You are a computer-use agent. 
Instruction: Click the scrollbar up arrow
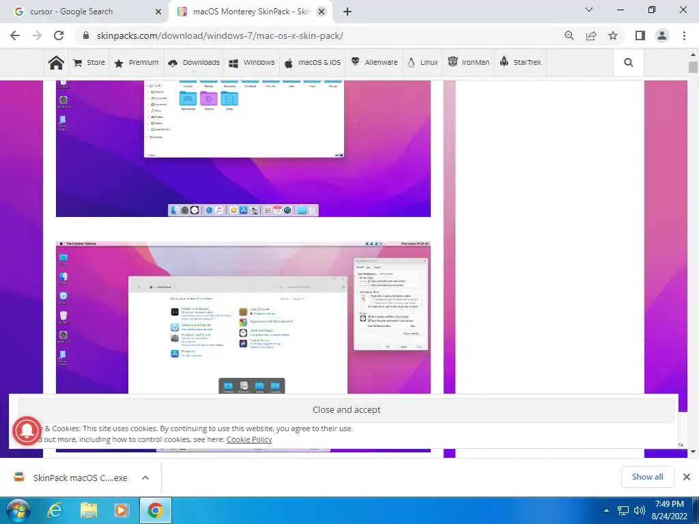[693, 55]
